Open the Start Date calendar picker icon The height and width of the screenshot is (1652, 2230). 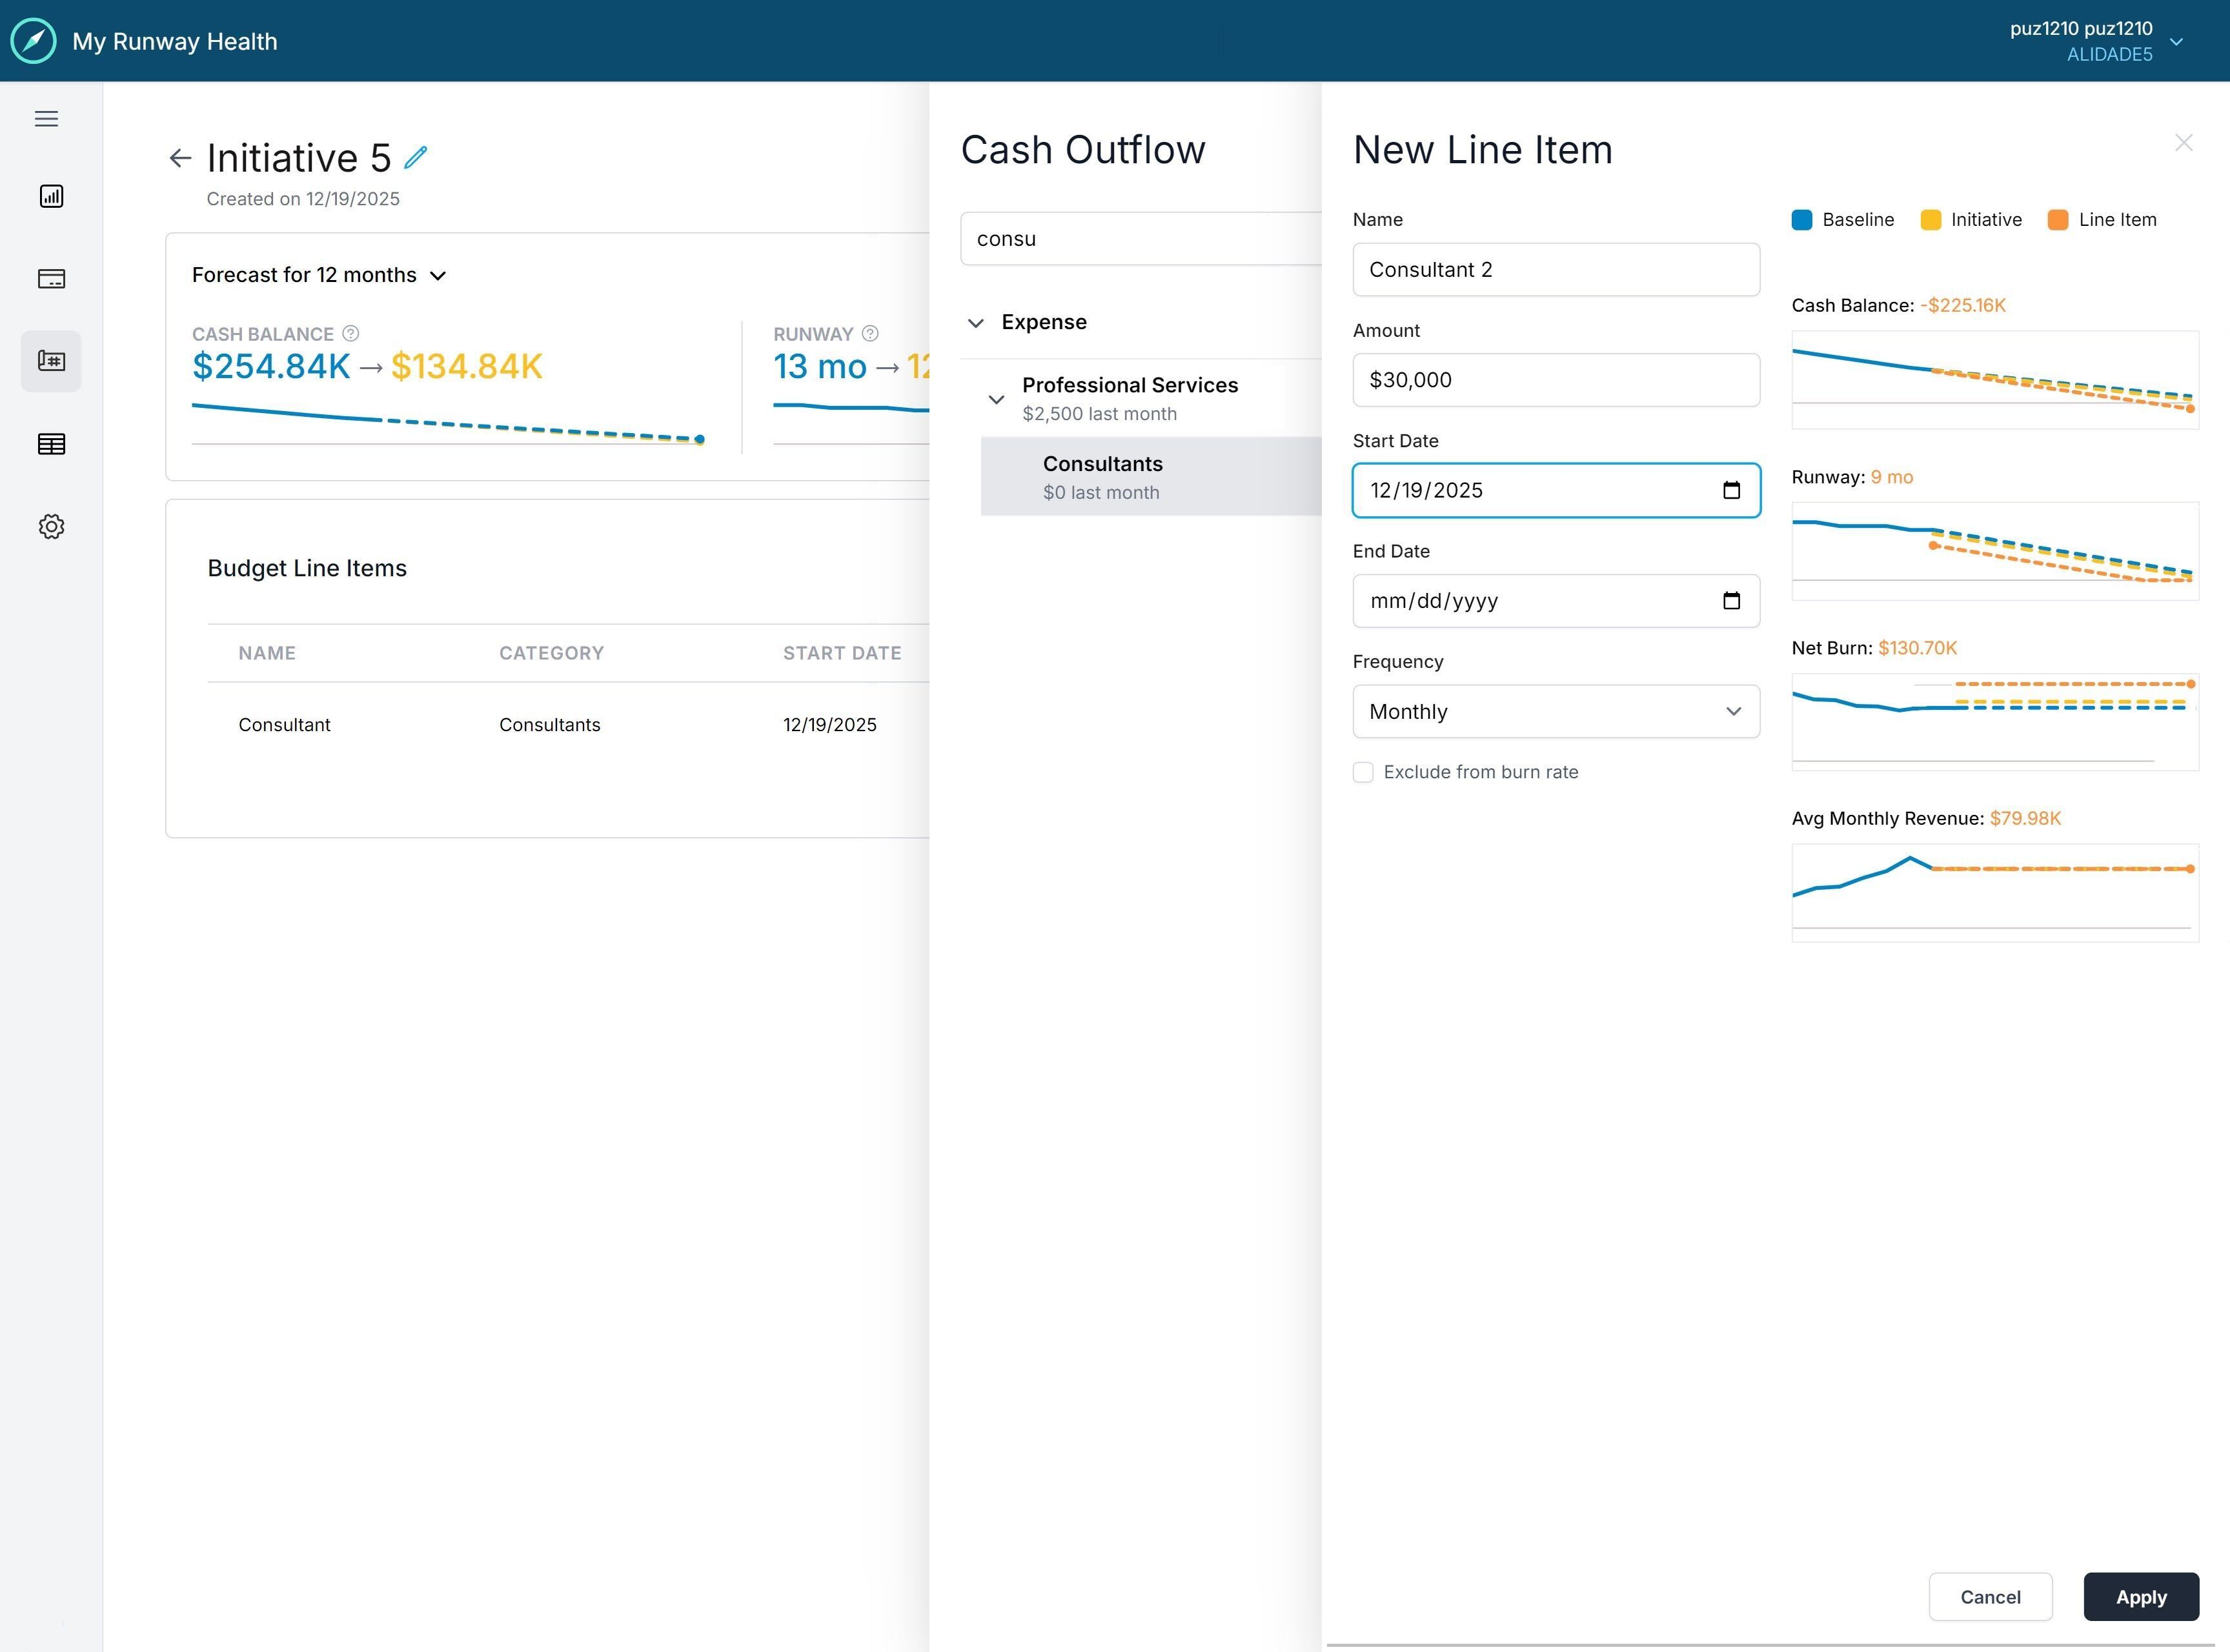tap(1733, 490)
